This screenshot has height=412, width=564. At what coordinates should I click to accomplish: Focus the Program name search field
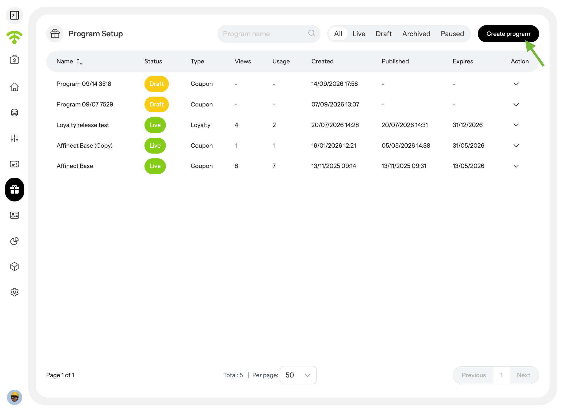coord(269,34)
